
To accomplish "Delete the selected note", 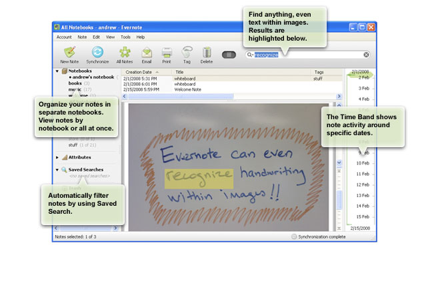I will (x=207, y=52).
